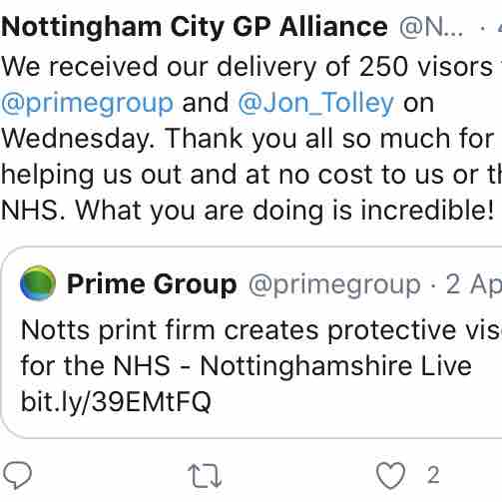Like the tweet with heart icon

pos(390,476)
